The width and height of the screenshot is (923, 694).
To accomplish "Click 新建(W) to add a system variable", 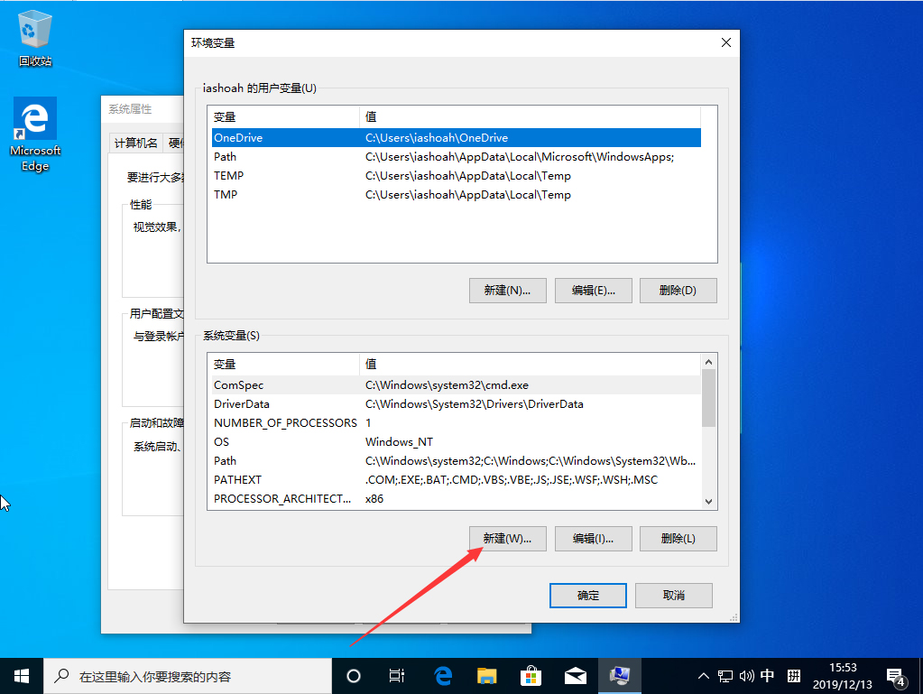I will click(507, 539).
